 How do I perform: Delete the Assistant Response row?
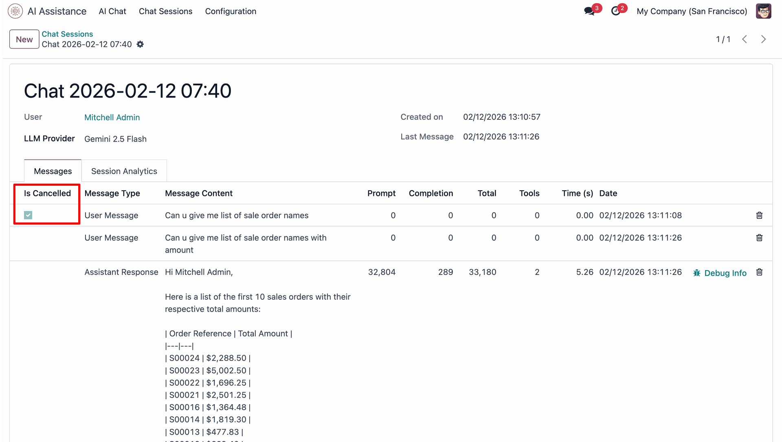[759, 272]
